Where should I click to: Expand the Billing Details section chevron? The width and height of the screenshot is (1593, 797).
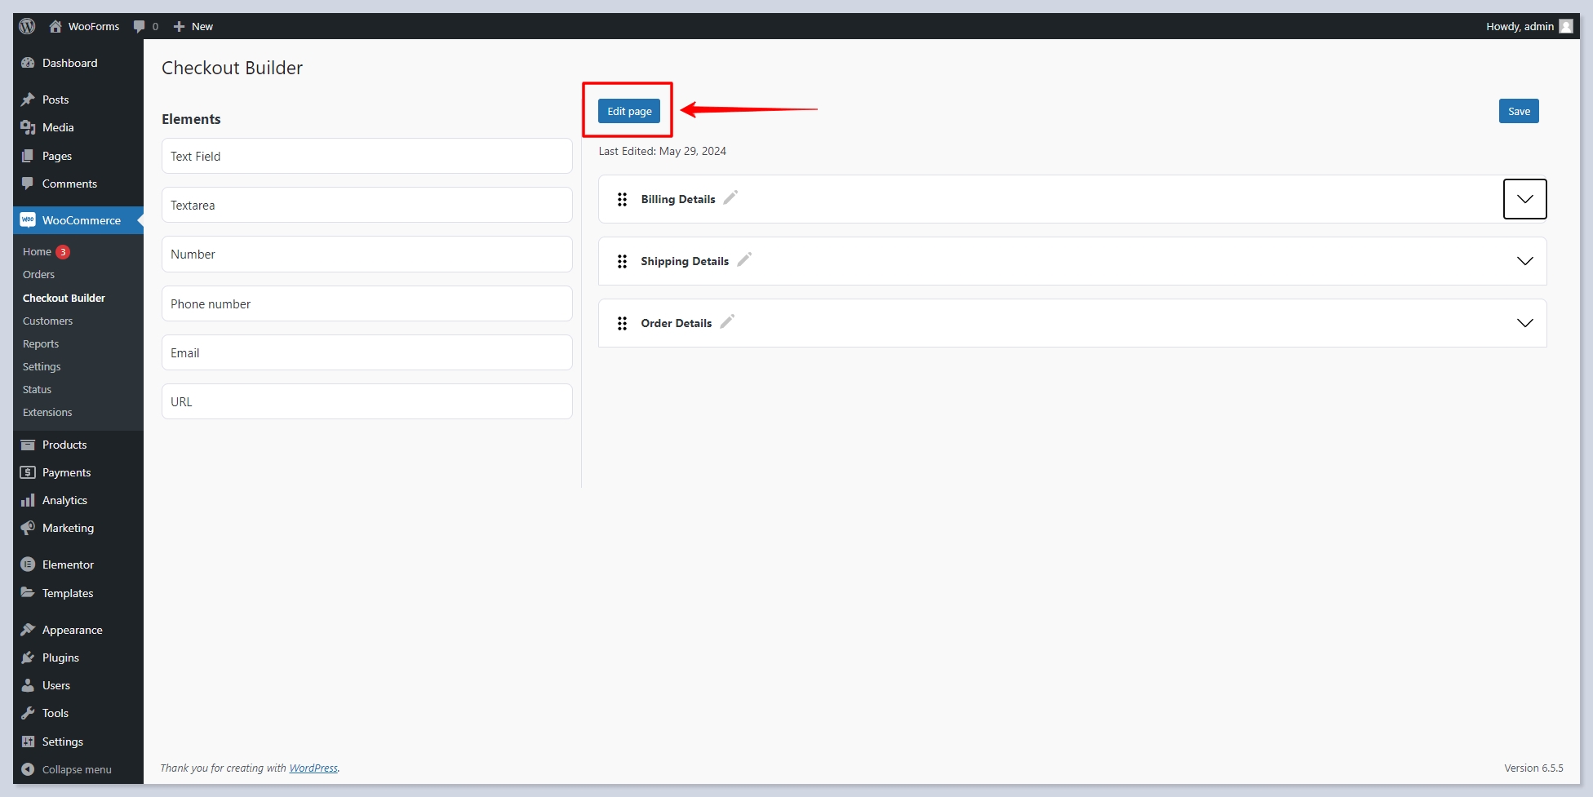click(x=1524, y=199)
